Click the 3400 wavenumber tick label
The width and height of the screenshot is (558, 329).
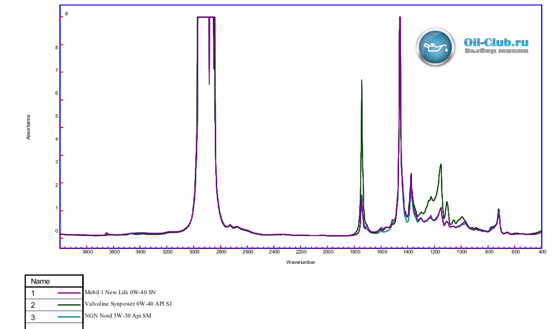tap(140, 252)
